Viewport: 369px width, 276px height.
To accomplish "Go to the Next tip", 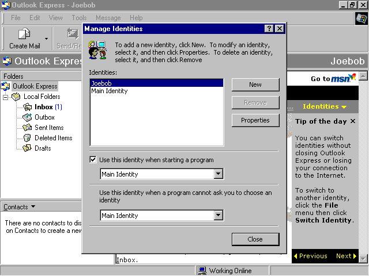I will [x=346, y=256].
